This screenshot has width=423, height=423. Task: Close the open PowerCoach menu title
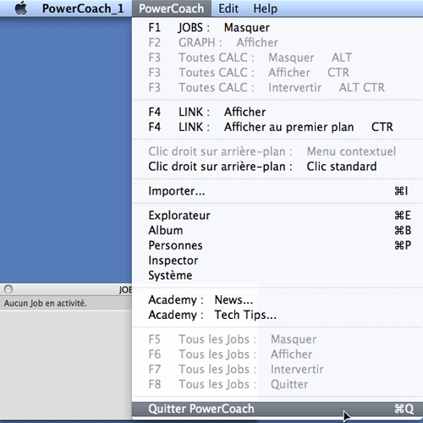172,8
